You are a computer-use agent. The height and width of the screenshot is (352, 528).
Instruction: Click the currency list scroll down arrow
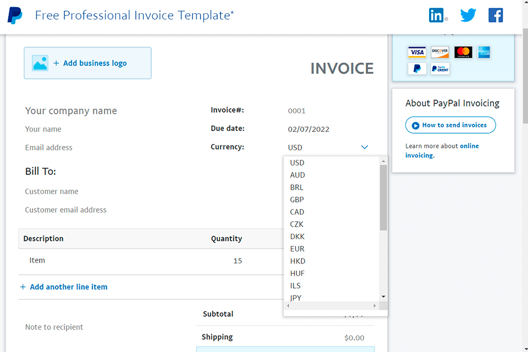(x=383, y=297)
